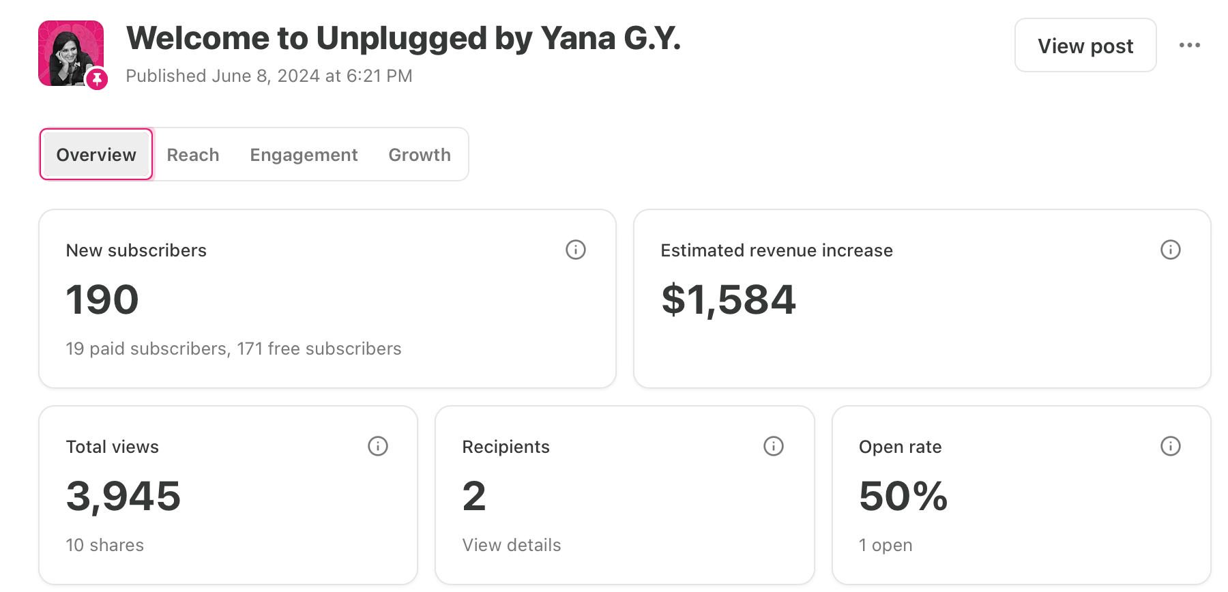The width and height of the screenshot is (1228, 592).
Task: Show the Recipients info tooltip
Action: pos(774,446)
